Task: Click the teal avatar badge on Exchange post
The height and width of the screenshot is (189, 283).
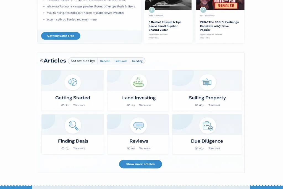Action: (x=203, y=10)
